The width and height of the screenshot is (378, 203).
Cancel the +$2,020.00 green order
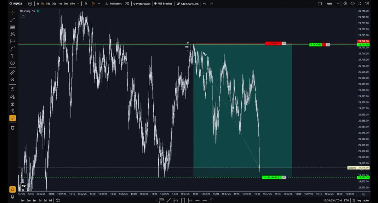click(x=328, y=45)
